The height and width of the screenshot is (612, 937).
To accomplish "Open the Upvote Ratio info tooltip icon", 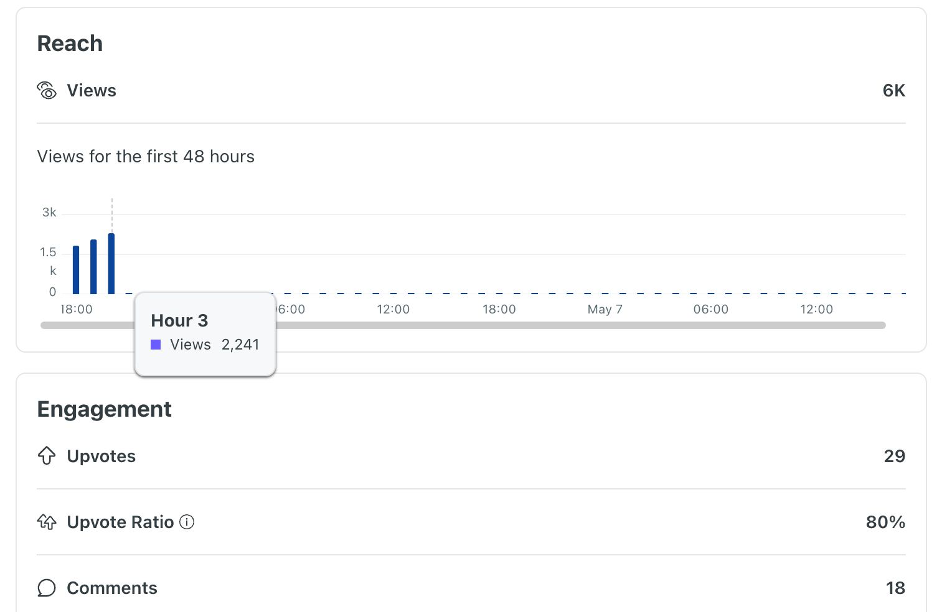I will (186, 522).
